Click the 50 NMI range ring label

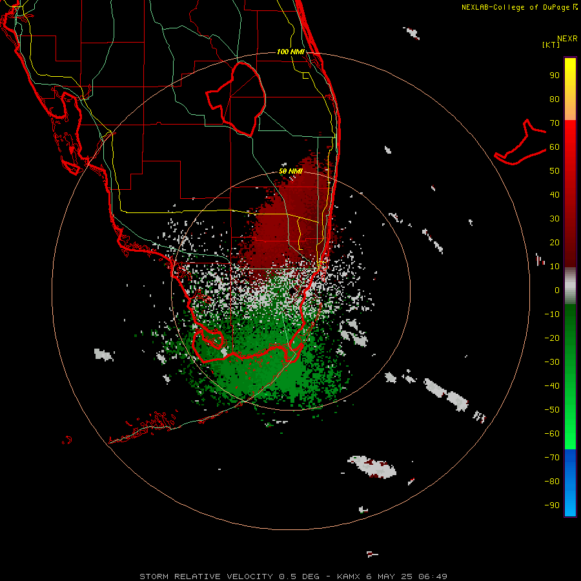pyautogui.click(x=290, y=171)
